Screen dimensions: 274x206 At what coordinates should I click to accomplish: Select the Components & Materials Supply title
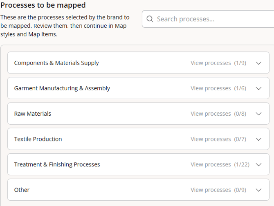coord(56,63)
